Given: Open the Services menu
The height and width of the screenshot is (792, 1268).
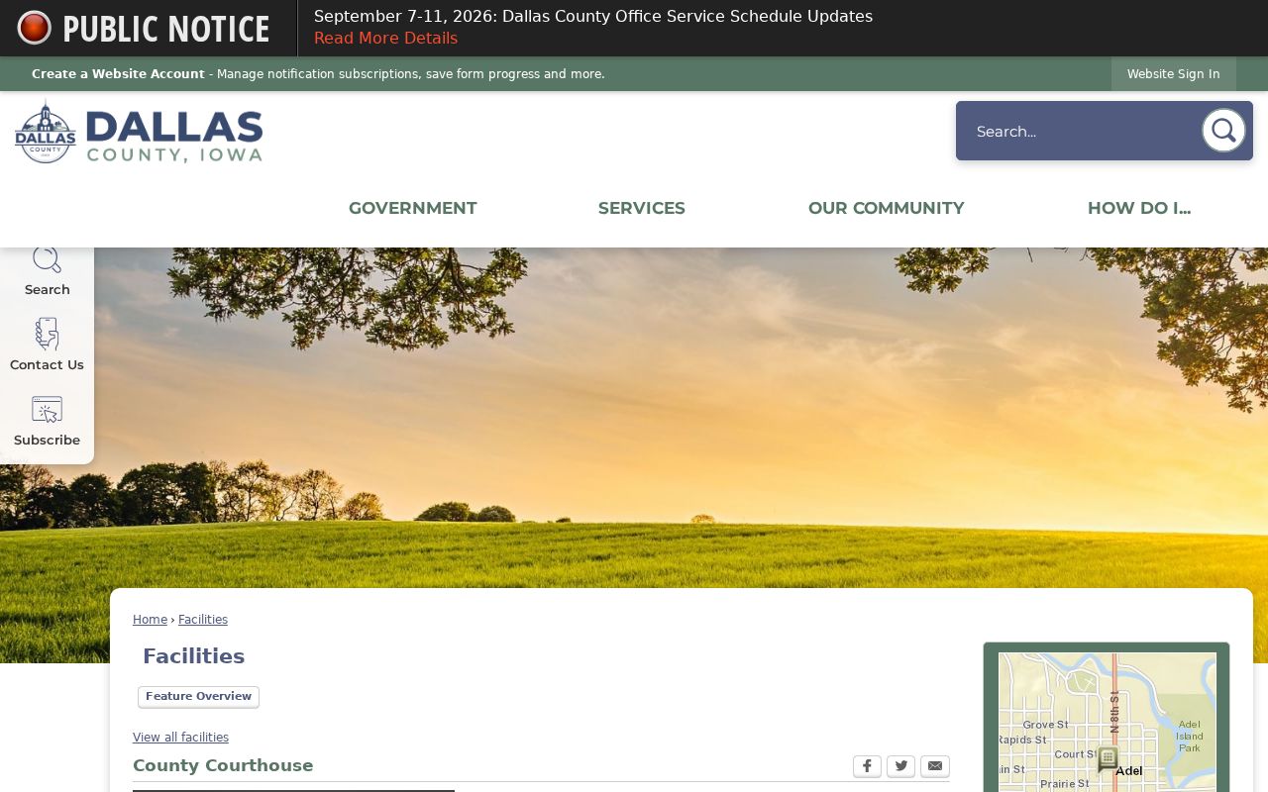Looking at the screenshot, I should point(642,208).
